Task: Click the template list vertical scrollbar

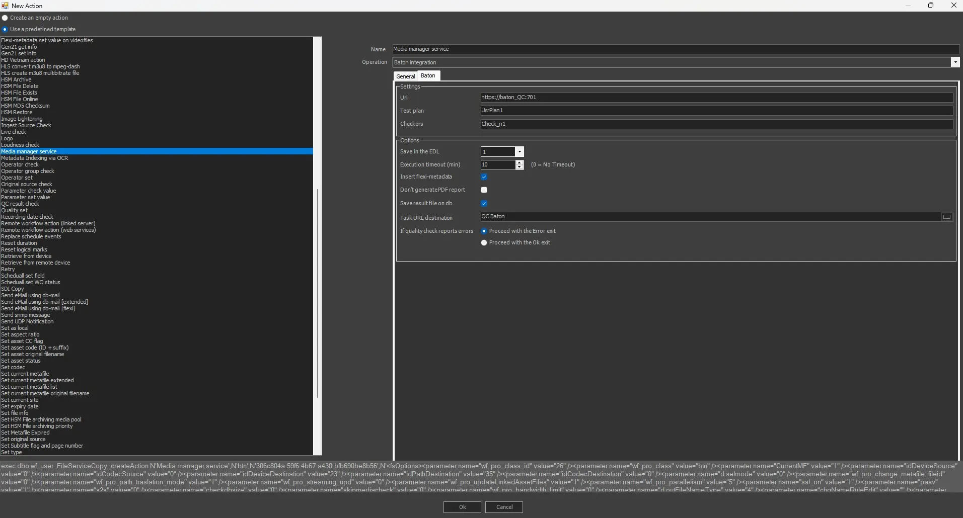Action: 317,293
